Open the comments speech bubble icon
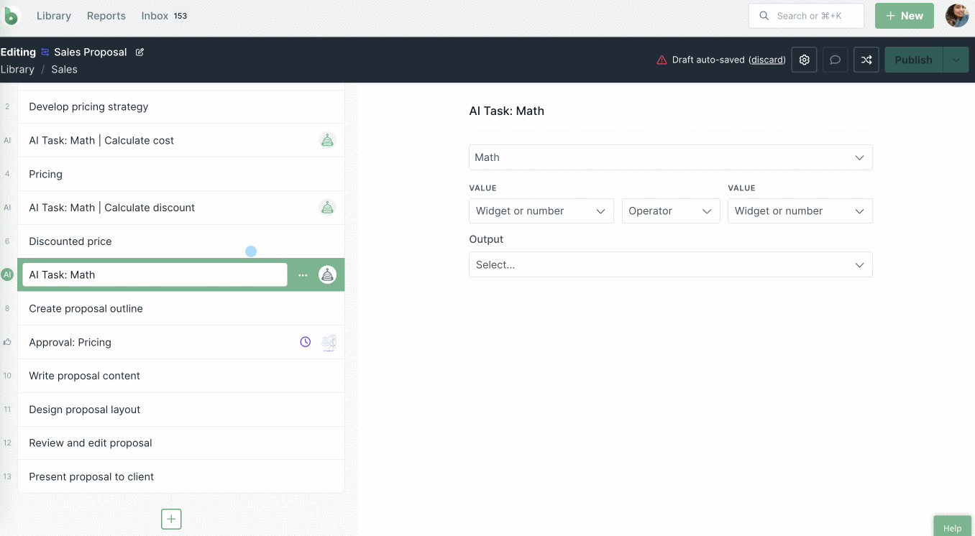The width and height of the screenshot is (975, 536). [x=835, y=60]
